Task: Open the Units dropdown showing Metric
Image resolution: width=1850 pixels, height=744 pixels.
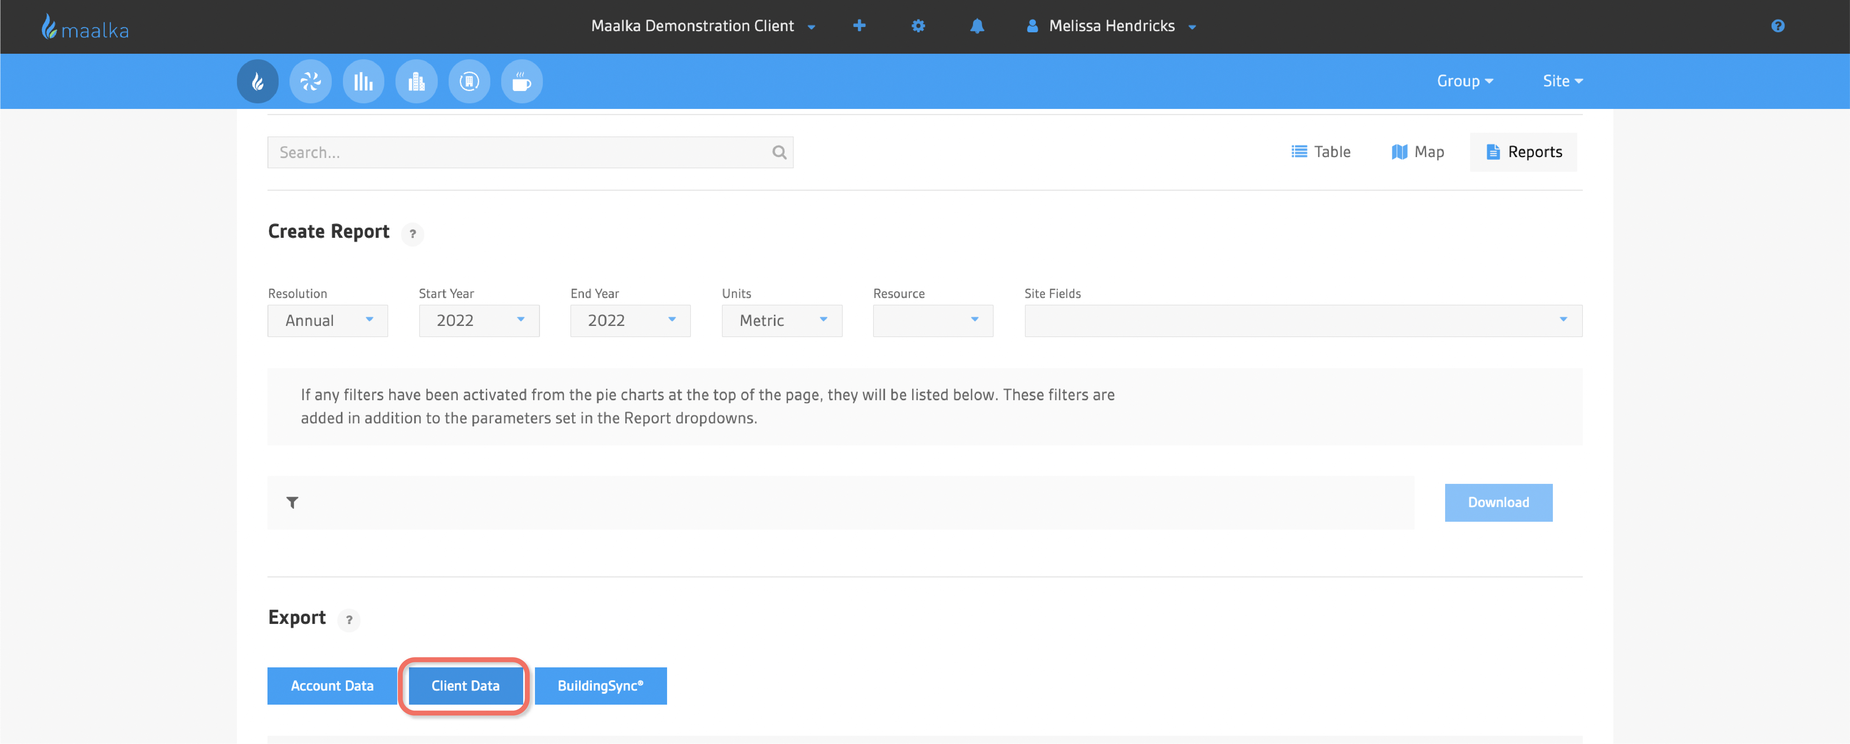Action: (x=782, y=321)
